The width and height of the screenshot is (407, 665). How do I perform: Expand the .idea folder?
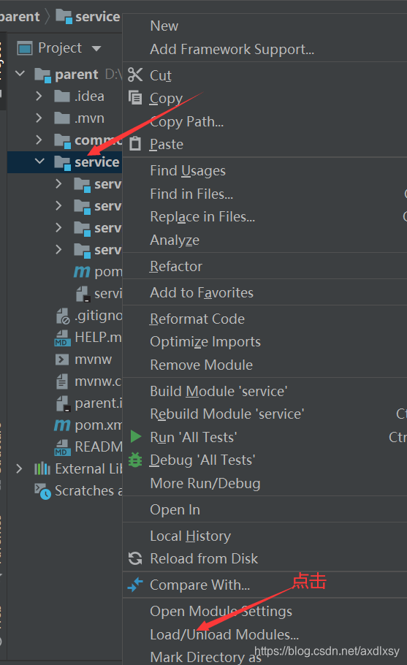pyautogui.click(x=39, y=96)
